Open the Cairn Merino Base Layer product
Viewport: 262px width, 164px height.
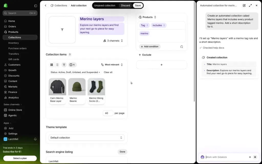click(x=57, y=91)
